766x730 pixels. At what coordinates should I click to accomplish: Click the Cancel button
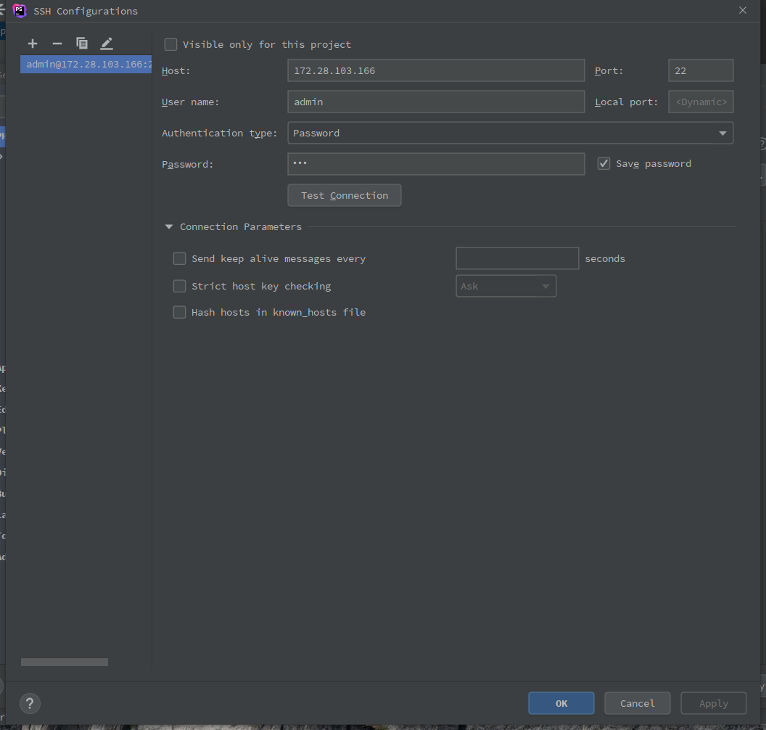point(638,703)
